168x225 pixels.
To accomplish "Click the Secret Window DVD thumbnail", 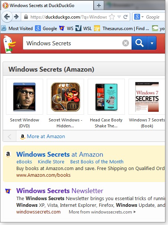I will tap(25, 97).
